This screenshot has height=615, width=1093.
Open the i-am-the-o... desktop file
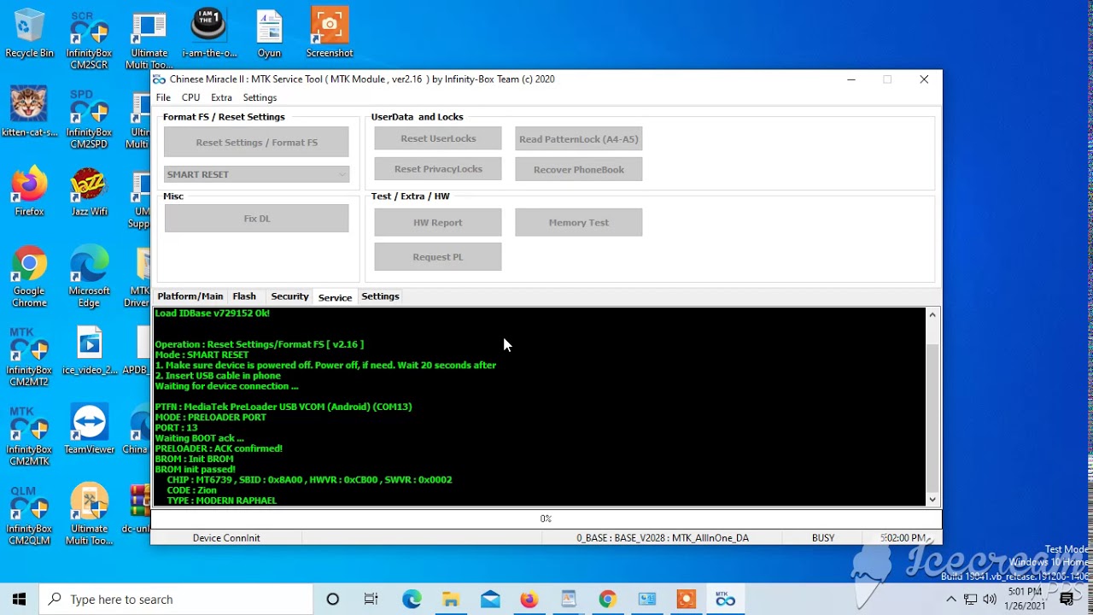point(209,34)
